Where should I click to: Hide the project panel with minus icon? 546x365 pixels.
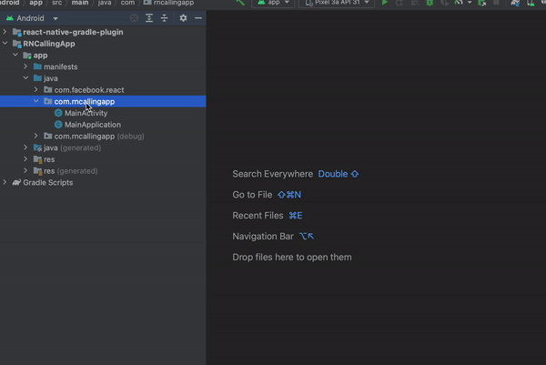click(198, 18)
